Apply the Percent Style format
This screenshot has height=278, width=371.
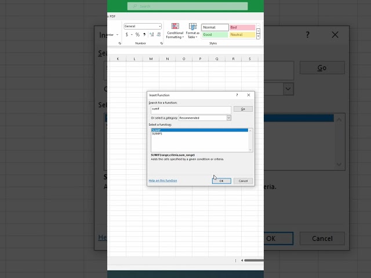coord(137,35)
